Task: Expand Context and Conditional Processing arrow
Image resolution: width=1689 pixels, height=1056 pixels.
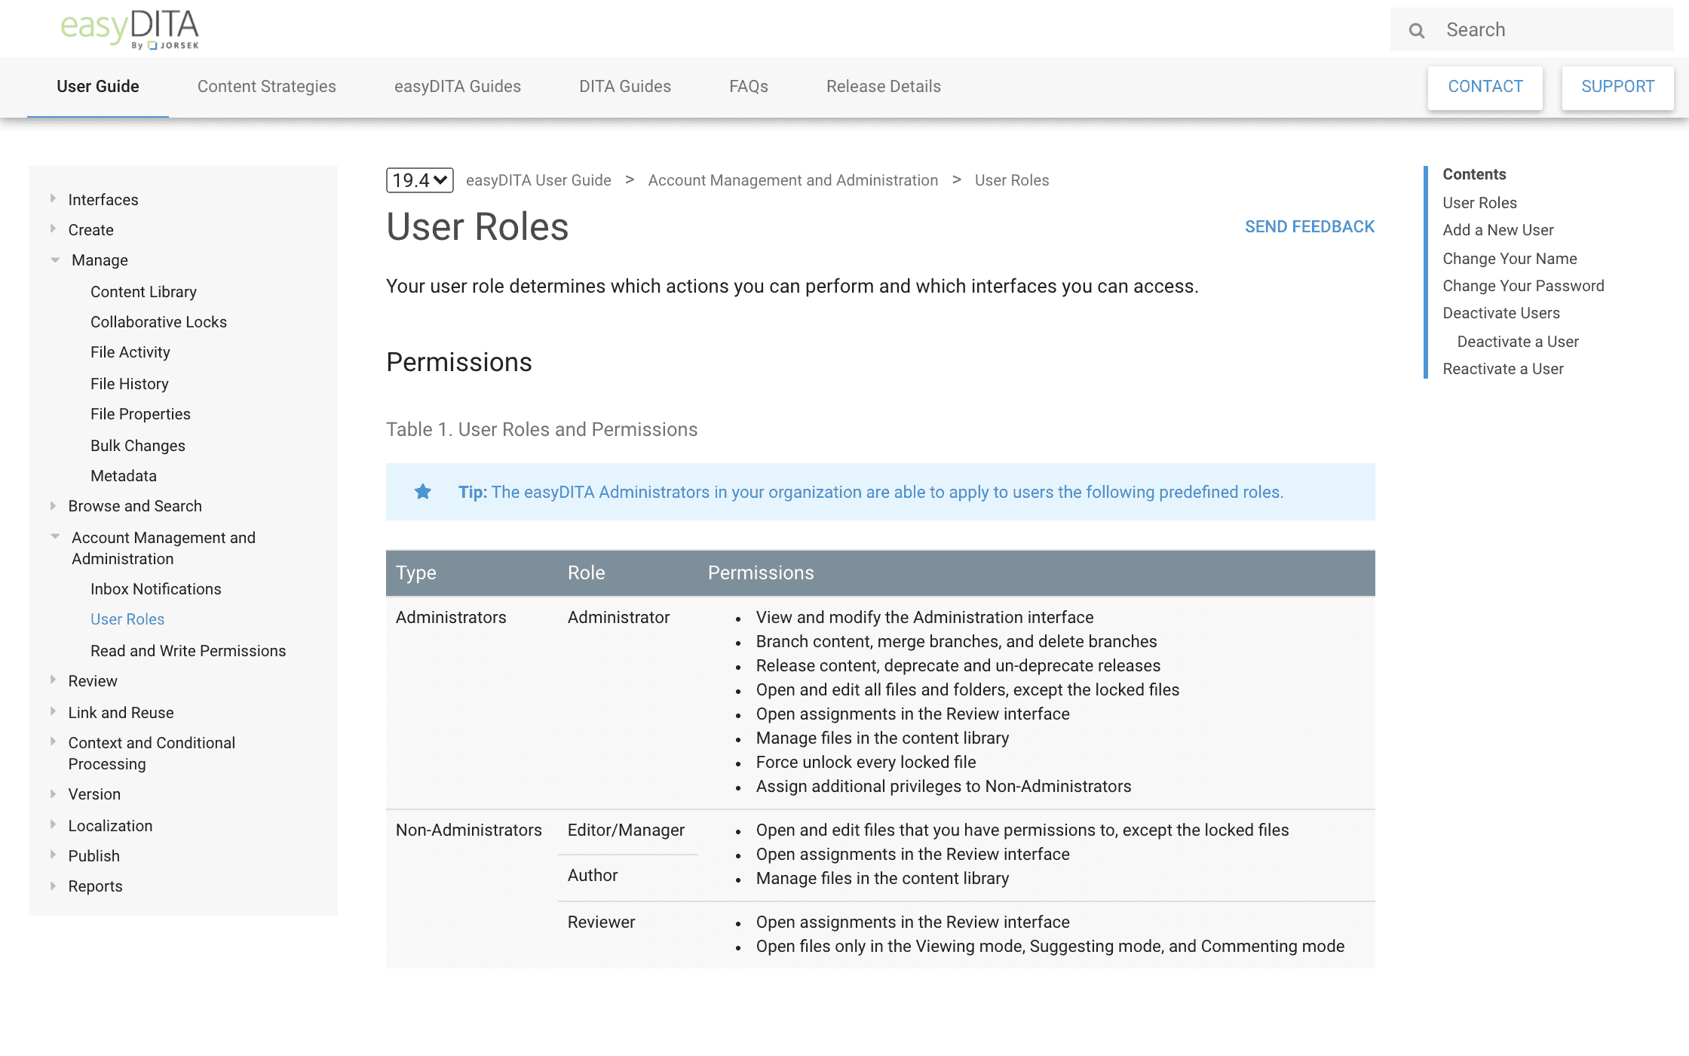Action: (53, 741)
